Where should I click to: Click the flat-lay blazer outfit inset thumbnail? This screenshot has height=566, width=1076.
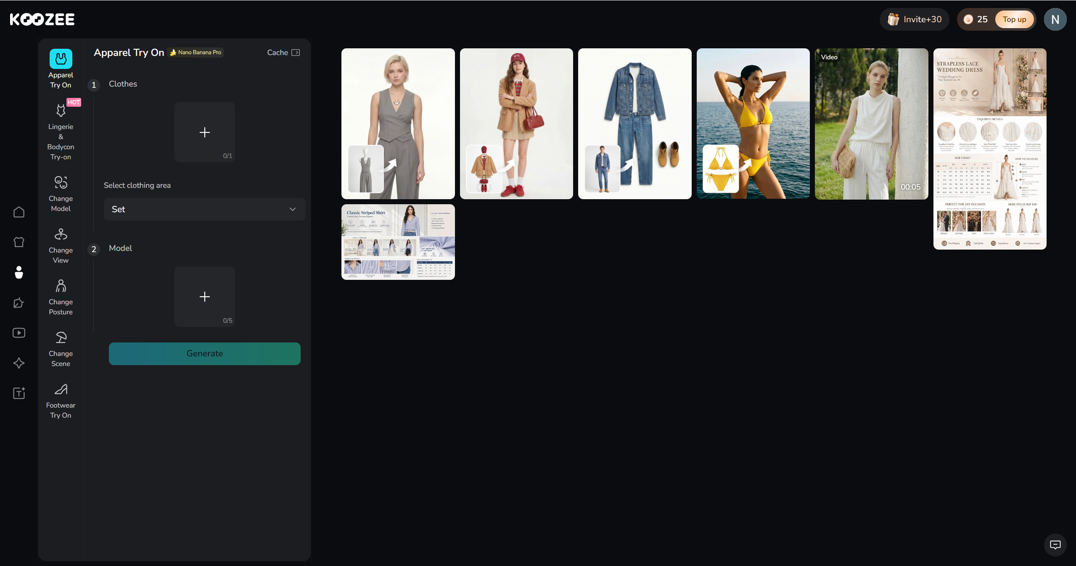coord(484,169)
